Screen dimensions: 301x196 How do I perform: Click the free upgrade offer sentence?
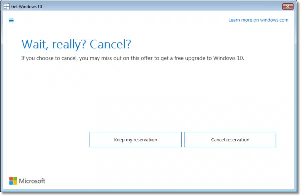(132, 58)
